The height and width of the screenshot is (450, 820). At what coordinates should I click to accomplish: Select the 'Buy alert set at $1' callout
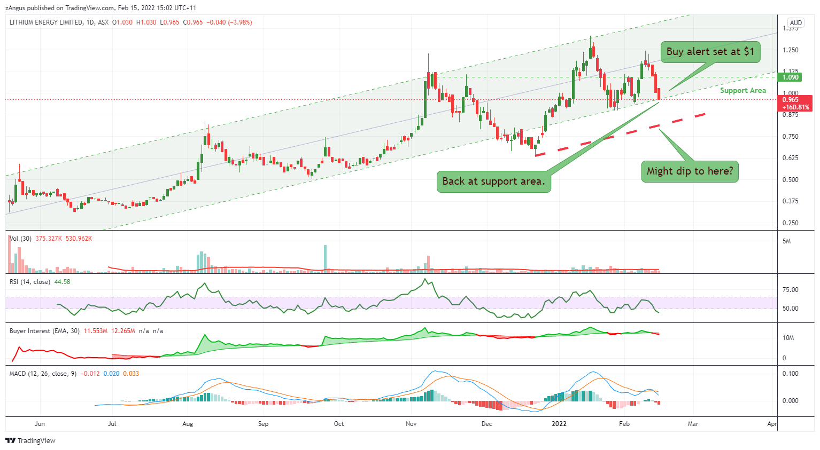point(710,52)
